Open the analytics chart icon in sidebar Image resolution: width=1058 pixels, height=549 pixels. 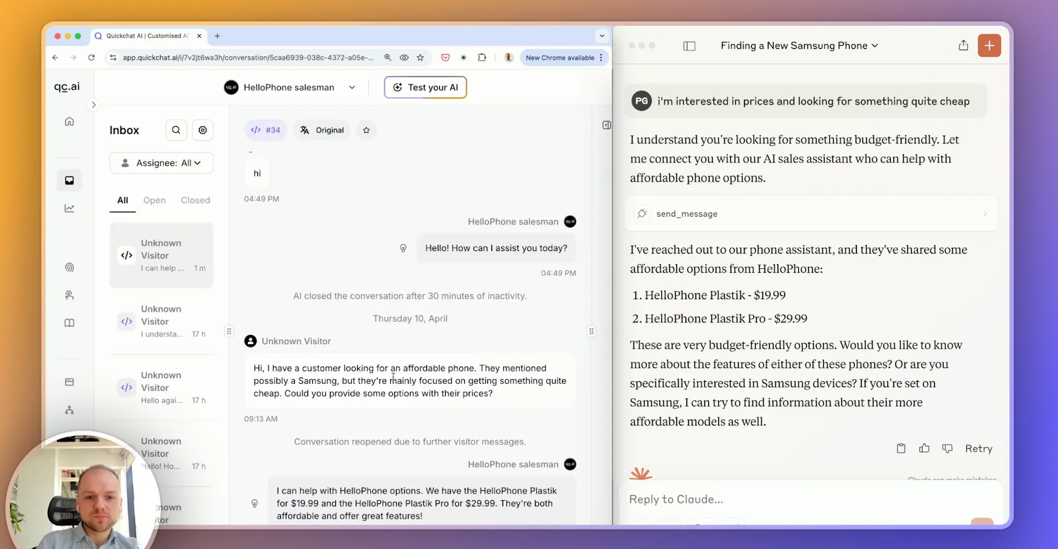tap(69, 208)
